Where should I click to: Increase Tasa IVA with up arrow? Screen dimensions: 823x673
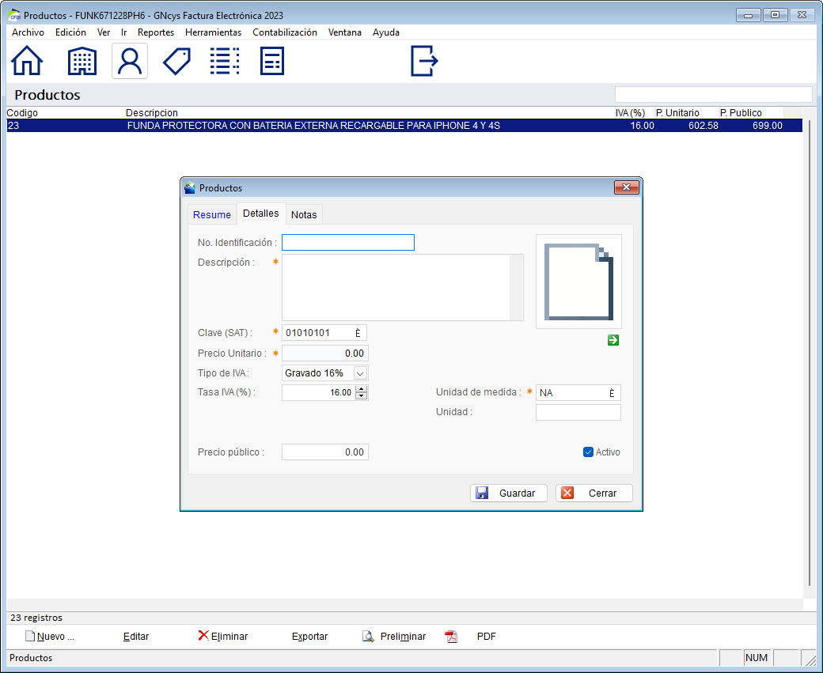click(x=361, y=388)
